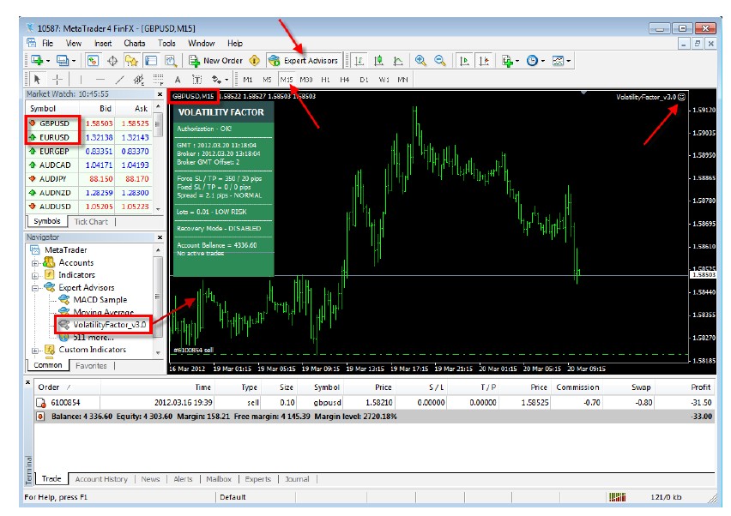Expand the Indicators tree node
This screenshot has width=731, height=516.
pos(35,275)
